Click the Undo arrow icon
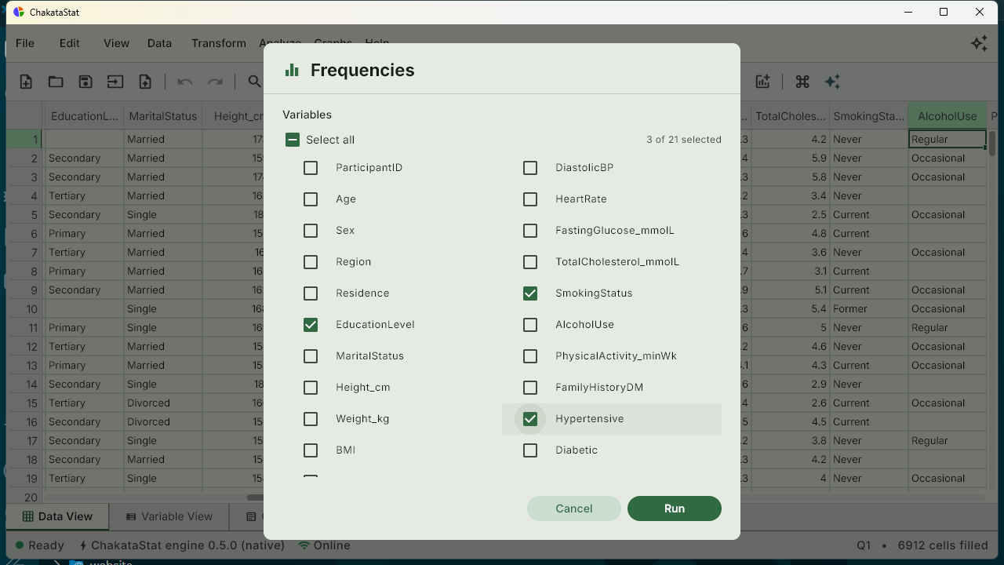1004x565 pixels. pos(185,82)
